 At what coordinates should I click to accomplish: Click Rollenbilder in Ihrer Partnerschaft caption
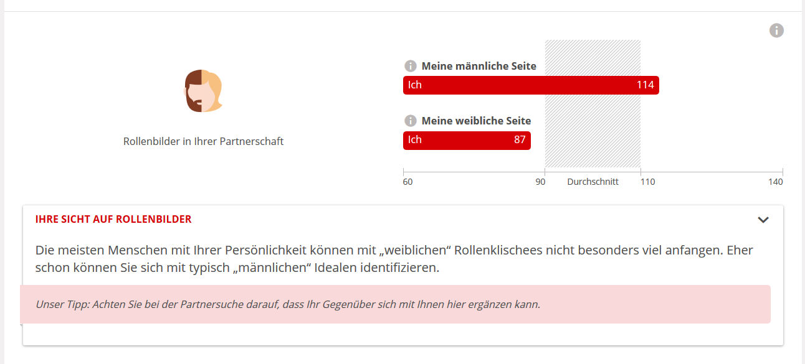pyautogui.click(x=203, y=141)
